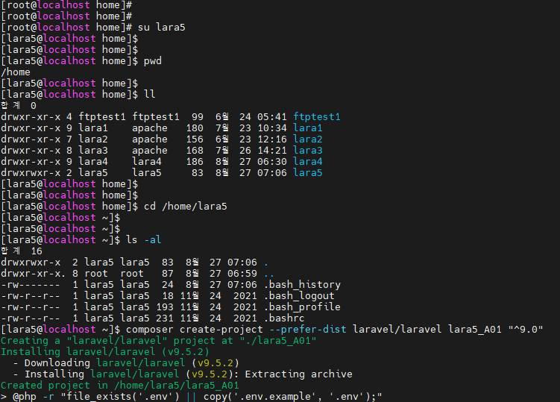Select the blue lara5 directory name in listing
Image resolution: width=560 pixels, height=402 pixels.
[308, 173]
